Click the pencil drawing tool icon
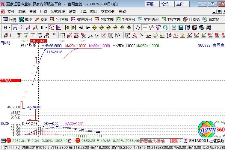The image size is (225, 150). (x=5, y=35)
